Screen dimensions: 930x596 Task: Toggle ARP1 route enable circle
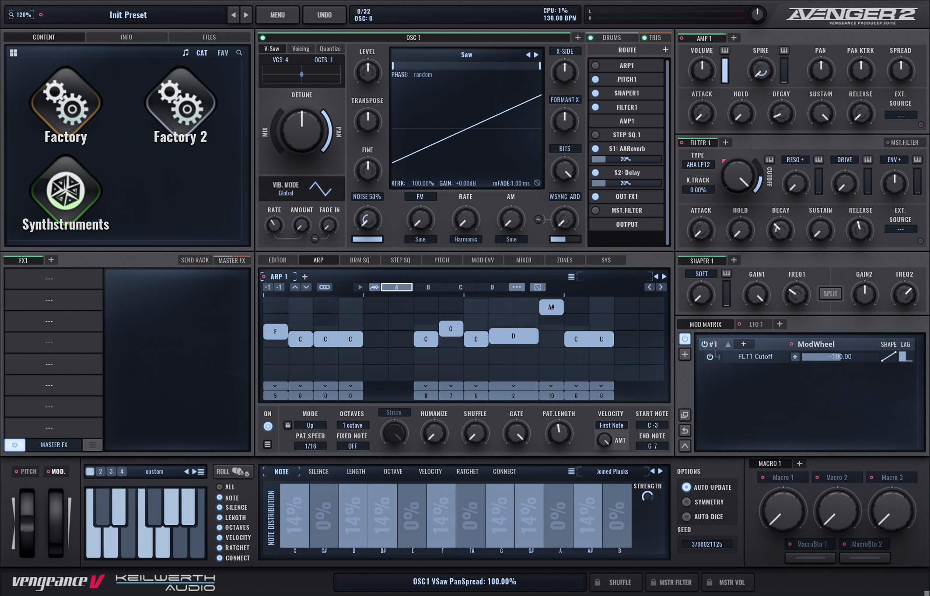coord(595,66)
